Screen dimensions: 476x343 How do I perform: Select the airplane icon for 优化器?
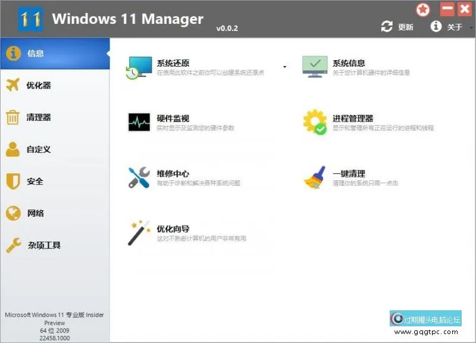pyautogui.click(x=12, y=85)
